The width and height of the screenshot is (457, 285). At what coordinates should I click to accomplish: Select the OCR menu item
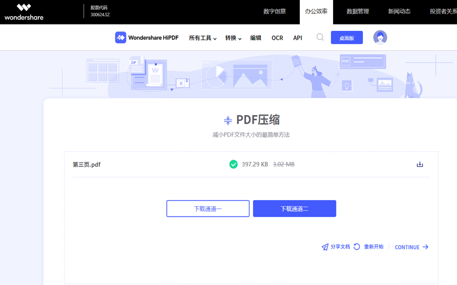click(277, 38)
